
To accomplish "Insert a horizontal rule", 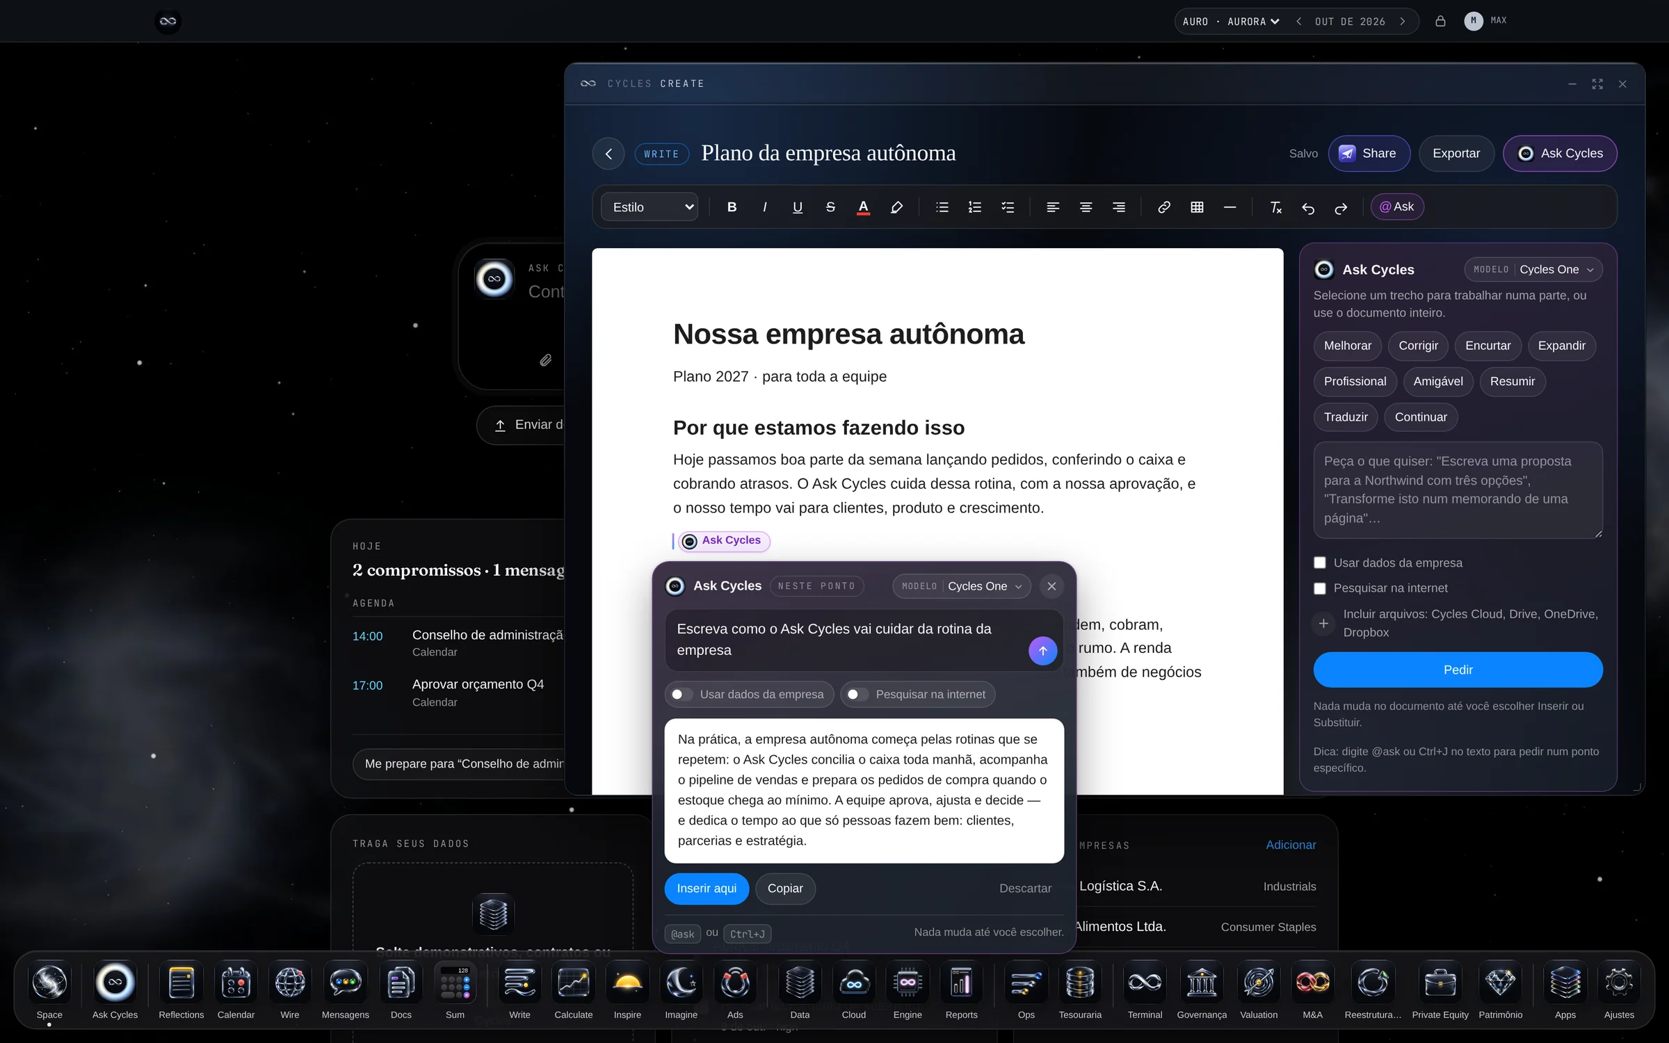I will coord(1229,207).
